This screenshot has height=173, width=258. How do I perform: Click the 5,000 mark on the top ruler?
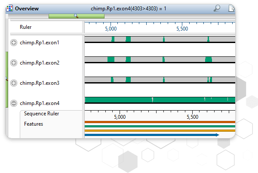click(111, 29)
